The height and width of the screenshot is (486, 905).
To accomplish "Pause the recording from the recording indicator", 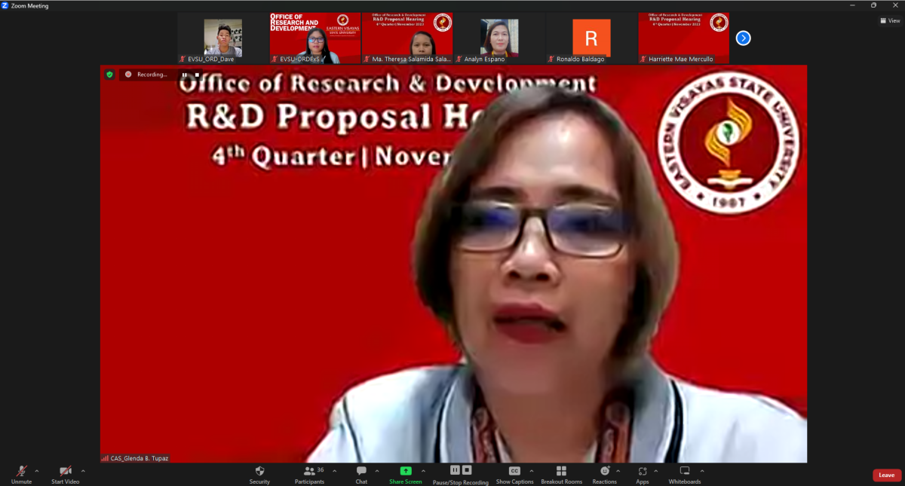I will [184, 75].
